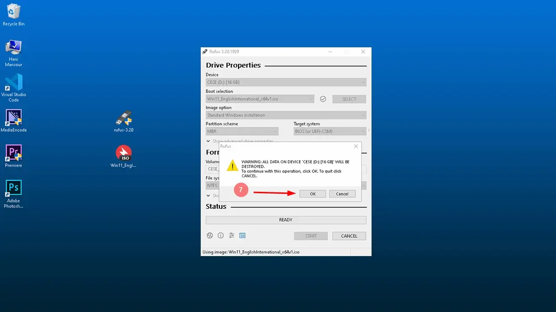Click the START button in Rufus
This screenshot has width=556, height=312.
(x=311, y=236)
